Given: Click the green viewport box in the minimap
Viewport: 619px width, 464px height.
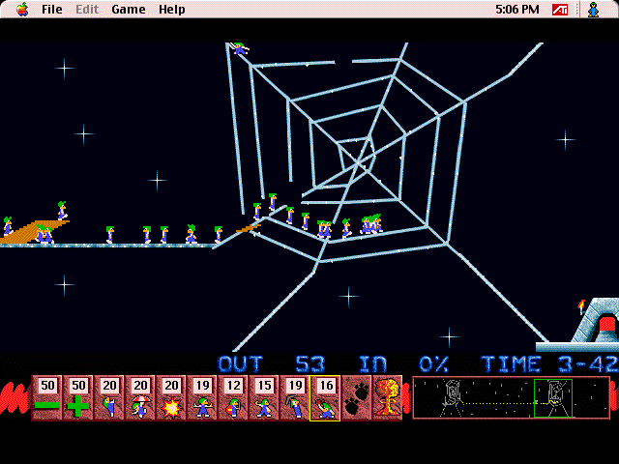Looking at the screenshot, I should (553, 397).
